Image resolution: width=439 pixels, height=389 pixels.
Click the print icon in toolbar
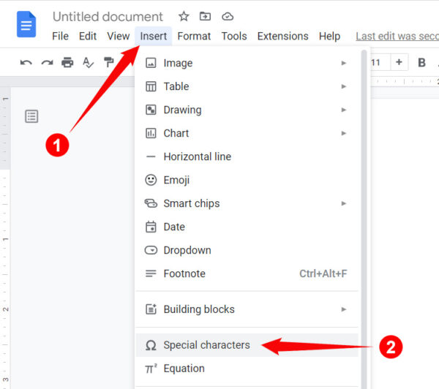click(67, 63)
